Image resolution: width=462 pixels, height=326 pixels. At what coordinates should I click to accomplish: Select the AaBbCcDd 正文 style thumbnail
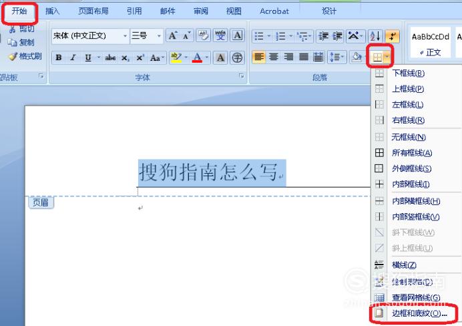tap(431, 43)
